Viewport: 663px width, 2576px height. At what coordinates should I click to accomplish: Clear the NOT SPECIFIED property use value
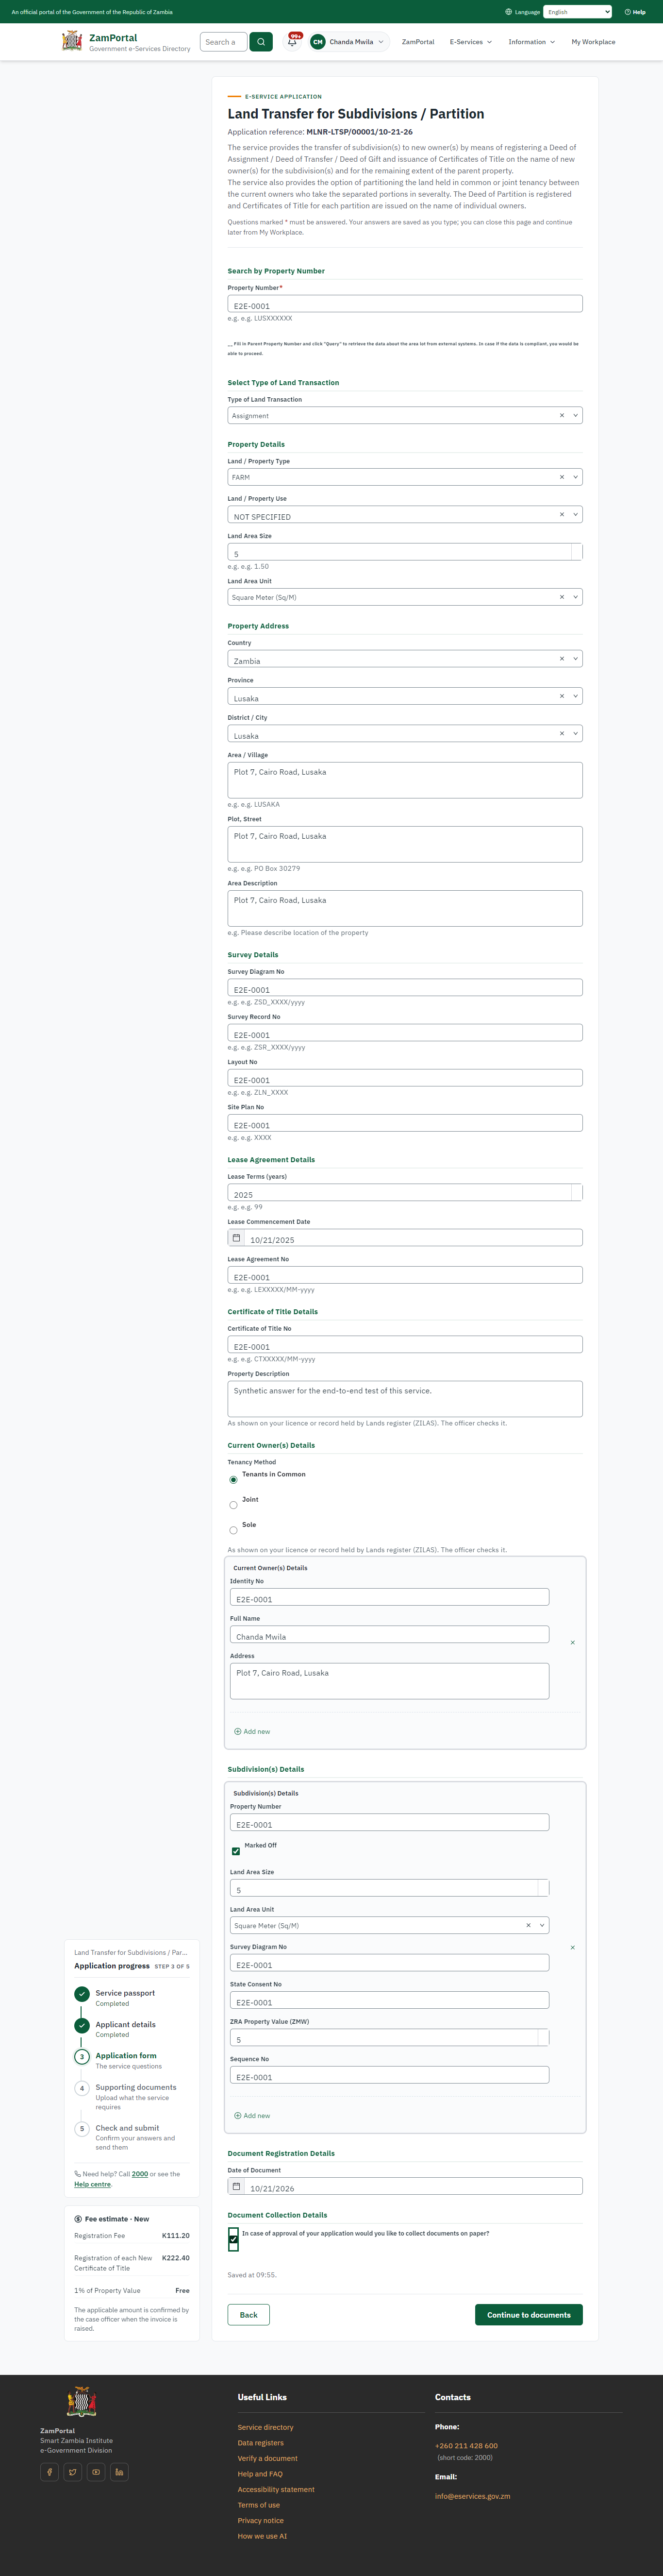561,514
